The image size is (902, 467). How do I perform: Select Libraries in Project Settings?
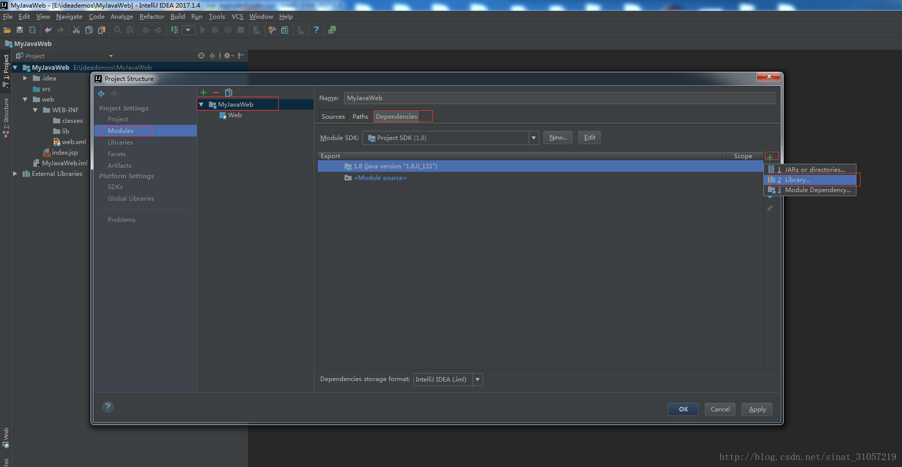(x=120, y=143)
